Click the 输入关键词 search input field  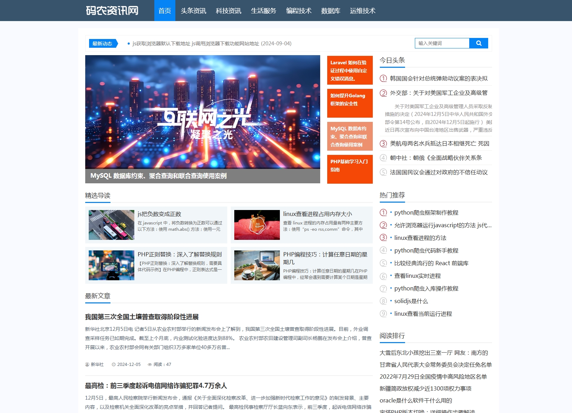point(442,43)
